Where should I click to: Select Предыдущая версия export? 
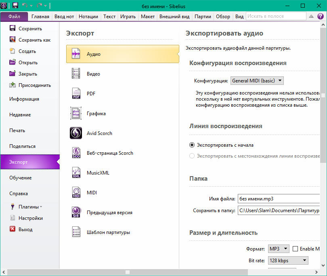click(123, 212)
